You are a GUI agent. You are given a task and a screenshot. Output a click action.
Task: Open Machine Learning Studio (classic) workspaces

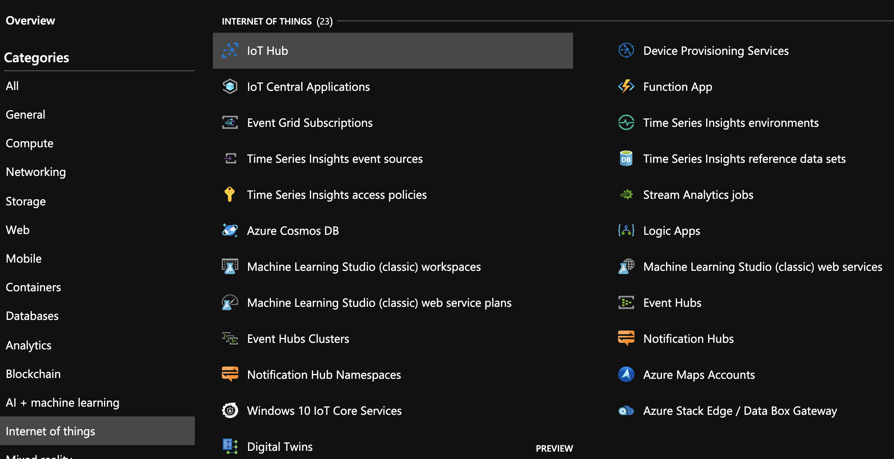[363, 266]
